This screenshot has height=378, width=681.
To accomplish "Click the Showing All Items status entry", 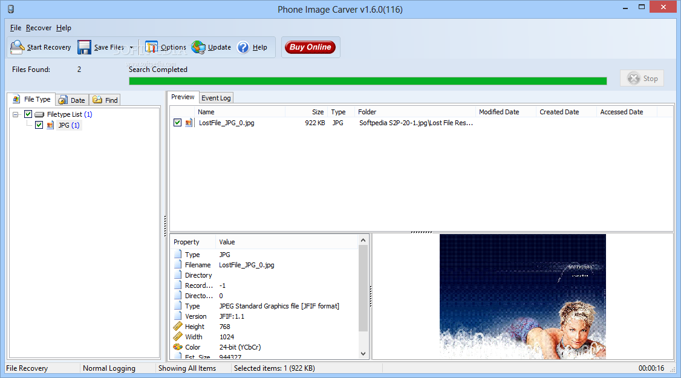I will click(x=187, y=368).
